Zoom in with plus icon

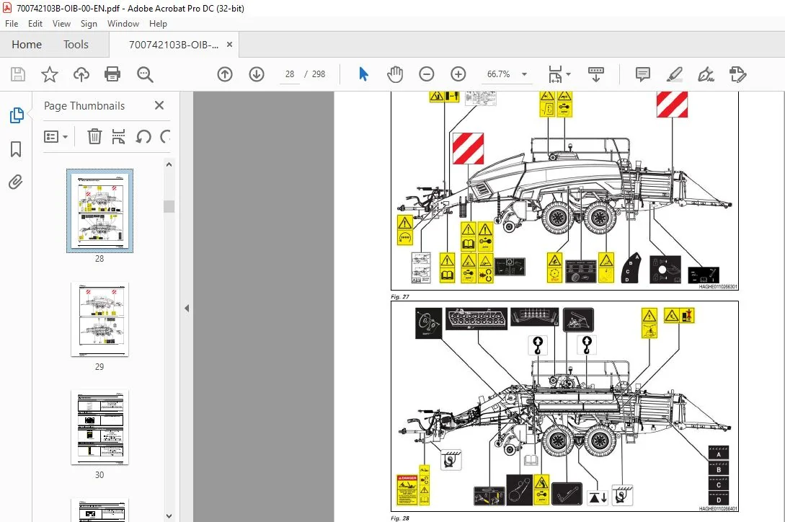pyautogui.click(x=458, y=74)
